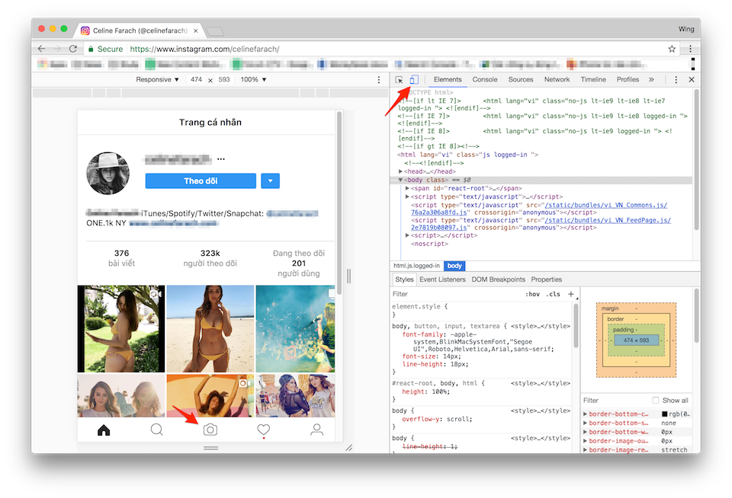Open the 100% zoom dropdown
Image resolution: width=732 pixels, height=498 pixels.
click(253, 80)
